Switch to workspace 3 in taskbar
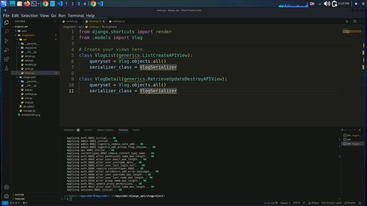The image size is (367, 206). pos(79,4)
